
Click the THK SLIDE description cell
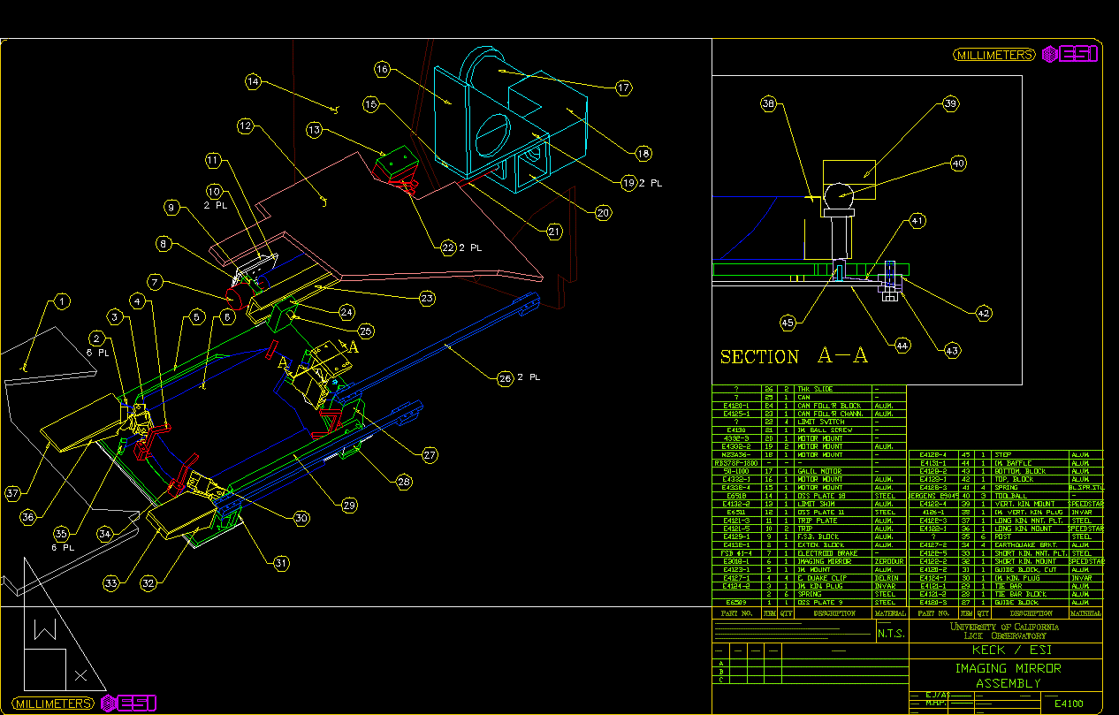point(815,389)
